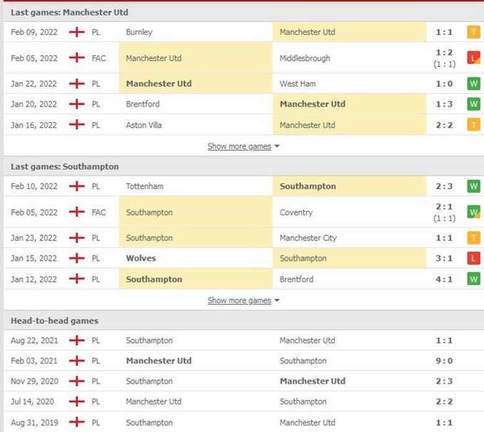Click red L badge for Wolves vs Southampton
This screenshot has height=432, width=484.
[473, 258]
